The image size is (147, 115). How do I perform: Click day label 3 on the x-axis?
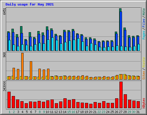coord(18,112)
